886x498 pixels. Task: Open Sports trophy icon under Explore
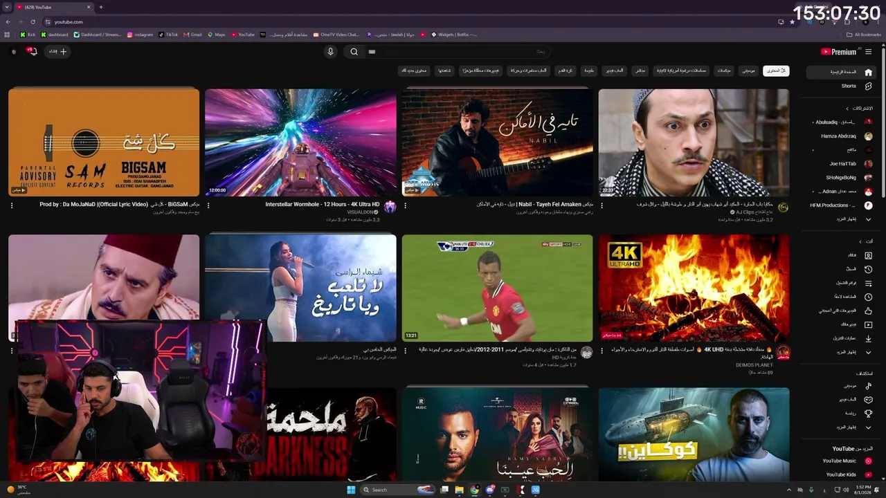[x=868, y=414]
